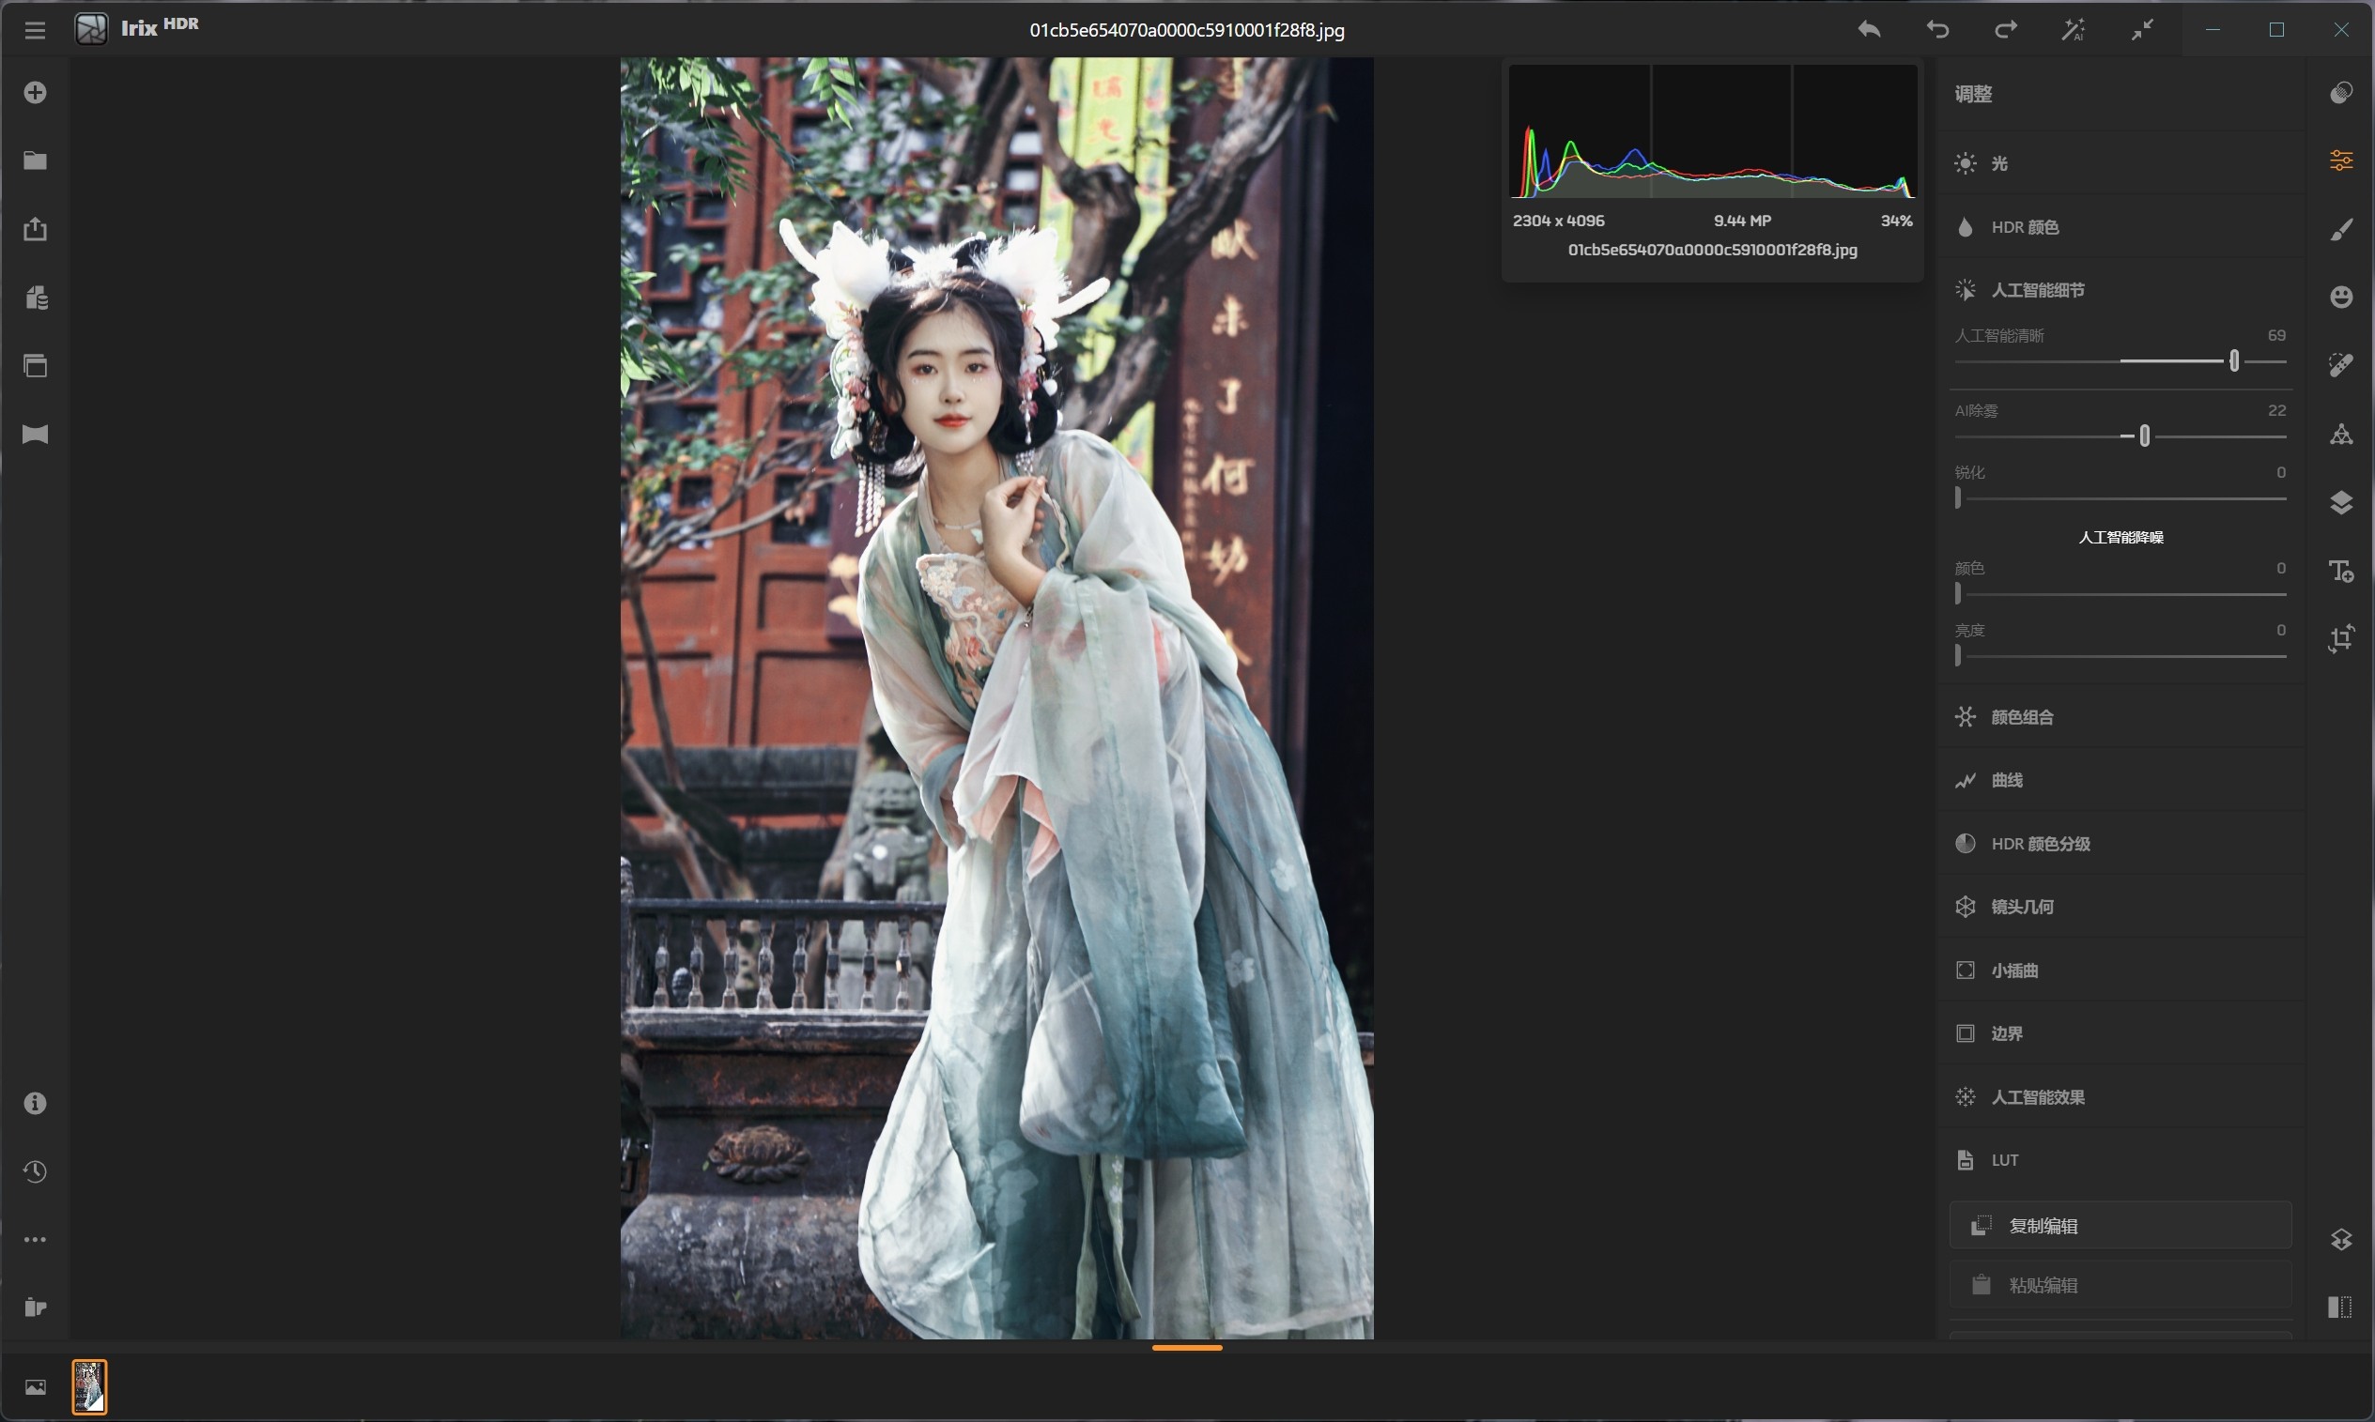The width and height of the screenshot is (2375, 1422).
Task: Click the add new image plus icon
Action: [x=36, y=92]
